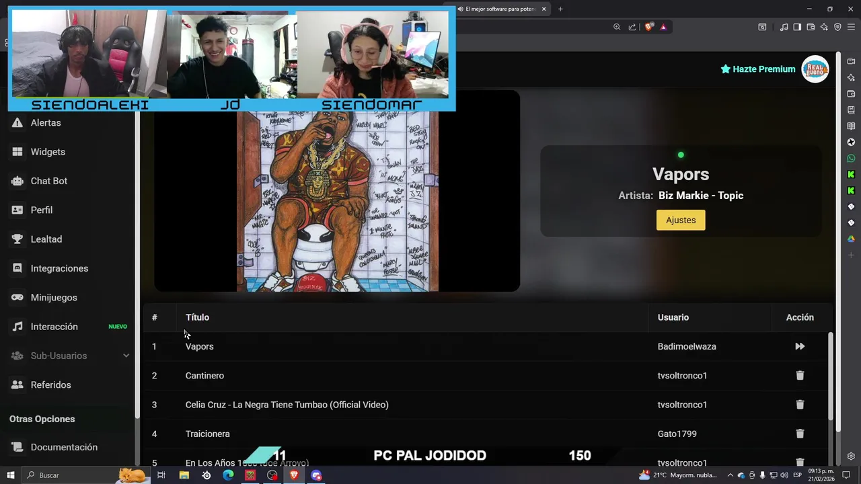Select the Vapors title in queue
This screenshot has width=861, height=484.
click(199, 346)
